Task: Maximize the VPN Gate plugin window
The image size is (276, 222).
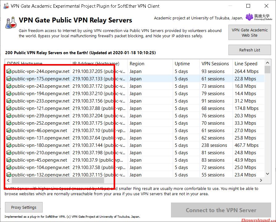Action: pos(248,6)
